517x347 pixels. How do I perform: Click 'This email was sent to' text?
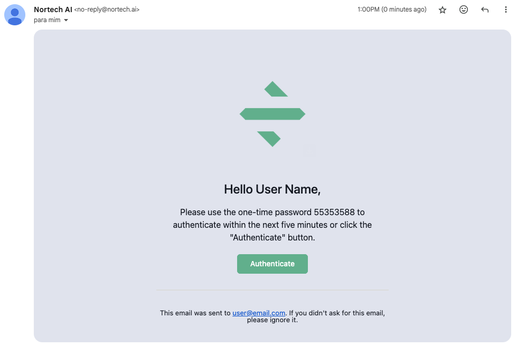tap(195, 313)
